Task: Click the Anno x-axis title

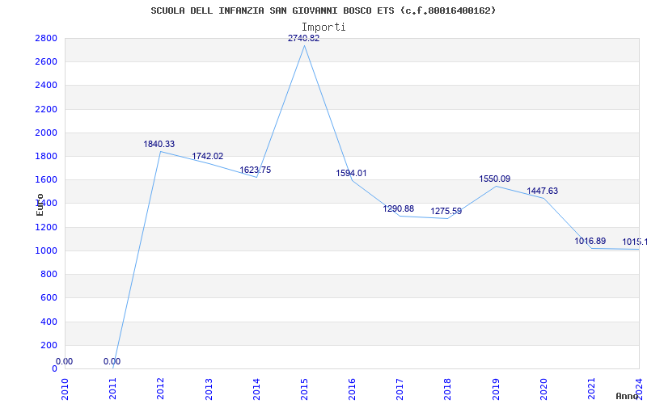Action: click(628, 396)
